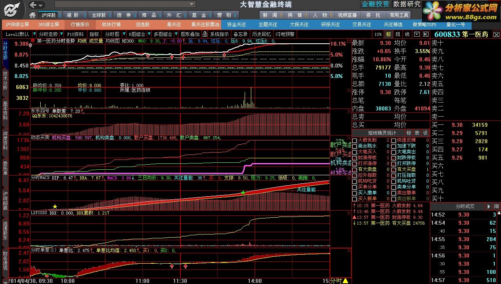Expand the 债券 dropdown
The image size is (501, 284).
tap(135, 15)
